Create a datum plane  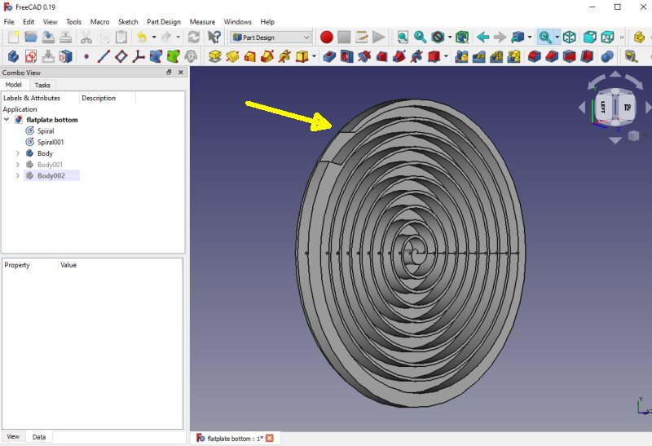121,56
